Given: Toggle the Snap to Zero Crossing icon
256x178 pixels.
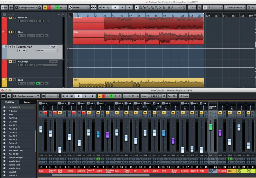Looking at the screenshot, I should coord(199,7).
